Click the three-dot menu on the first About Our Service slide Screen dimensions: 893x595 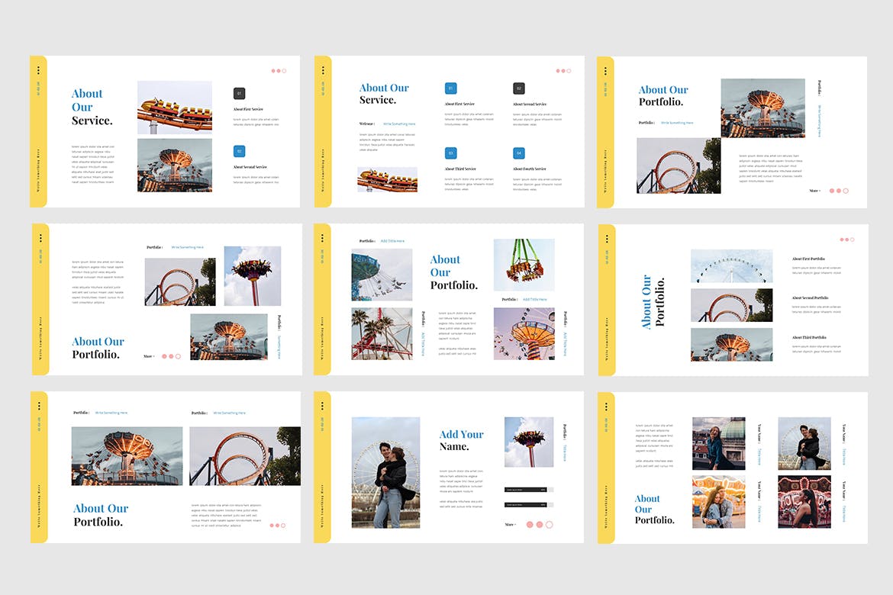coord(38,70)
